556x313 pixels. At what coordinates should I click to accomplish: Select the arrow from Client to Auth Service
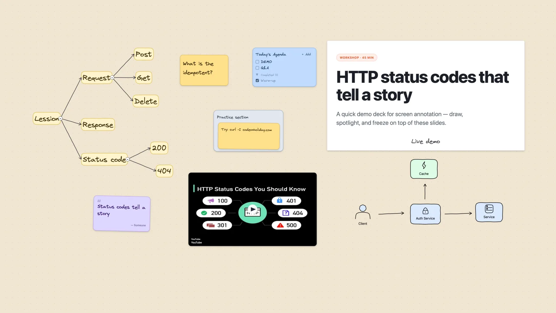(391, 214)
